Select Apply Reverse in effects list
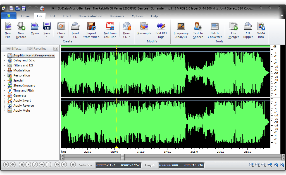 (23, 106)
